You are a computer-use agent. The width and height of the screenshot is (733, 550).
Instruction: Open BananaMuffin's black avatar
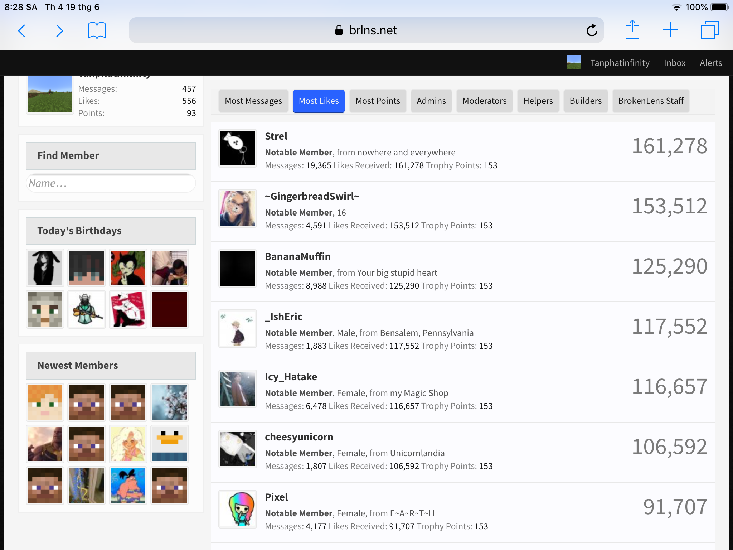pos(238,269)
